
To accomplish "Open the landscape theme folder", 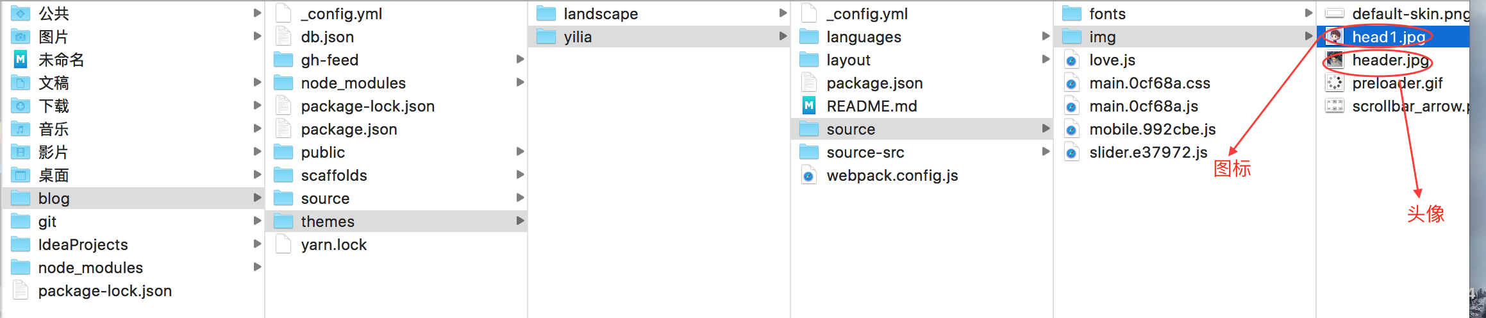I will pos(600,13).
